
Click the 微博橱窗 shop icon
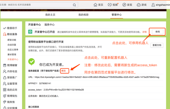click(5, 65)
